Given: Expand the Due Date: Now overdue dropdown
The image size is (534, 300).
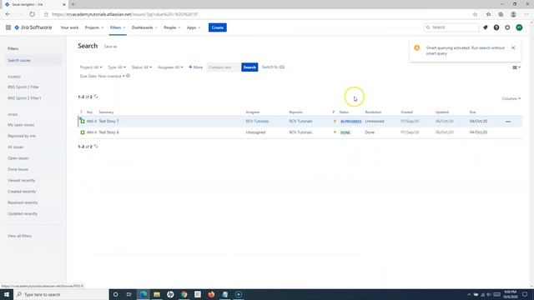Looking at the screenshot, I should pyautogui.click(x=102, y=76).
